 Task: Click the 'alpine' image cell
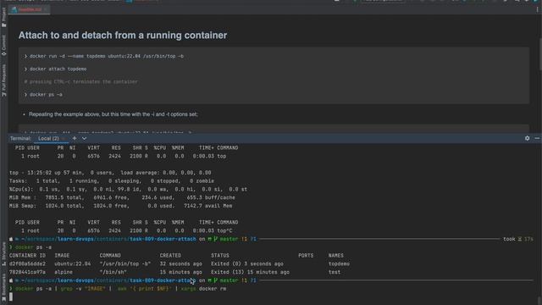(x=64, y=272)
